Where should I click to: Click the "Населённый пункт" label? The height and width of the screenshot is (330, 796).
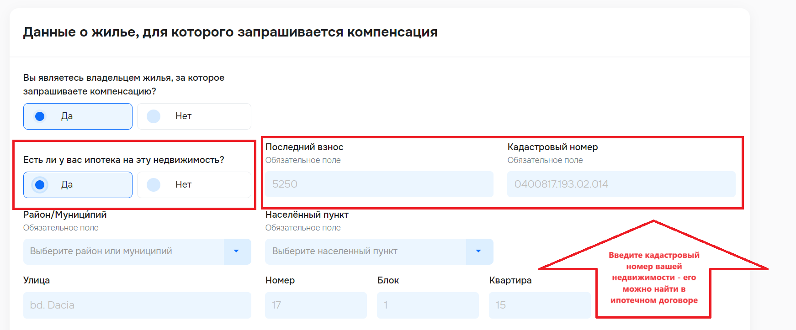pos(307,215)
